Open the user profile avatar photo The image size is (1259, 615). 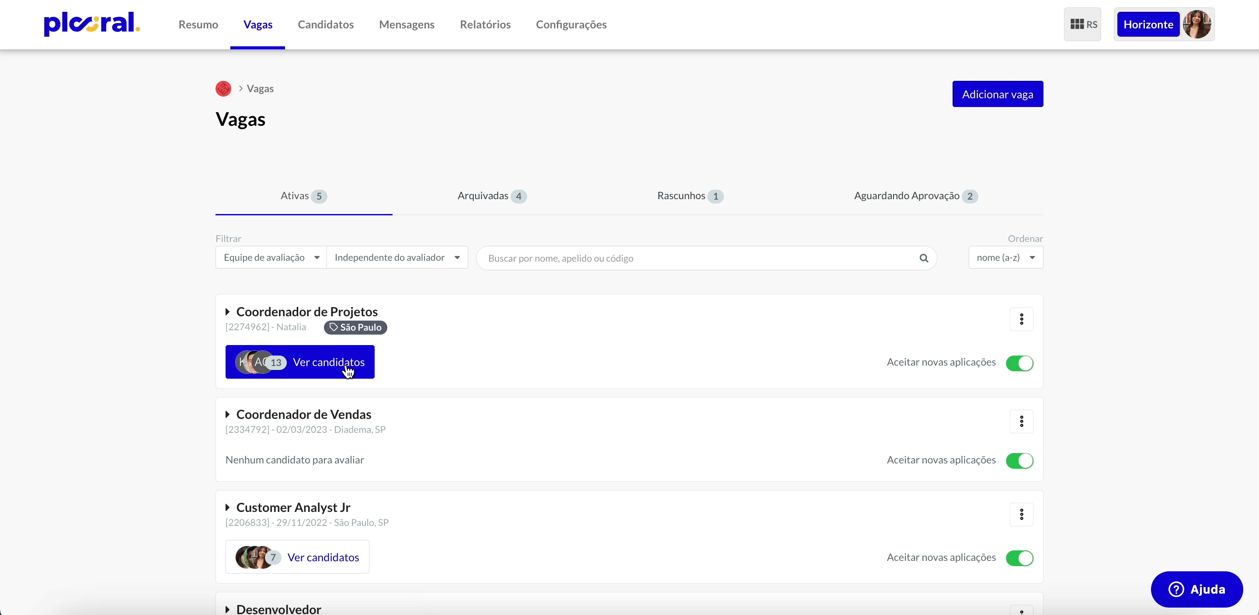tap(1197, 24)
